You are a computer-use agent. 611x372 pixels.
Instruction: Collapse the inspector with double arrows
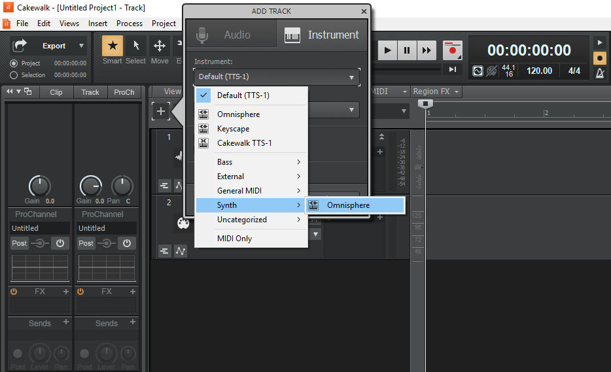pyautogui.click(x=9, y=92)
